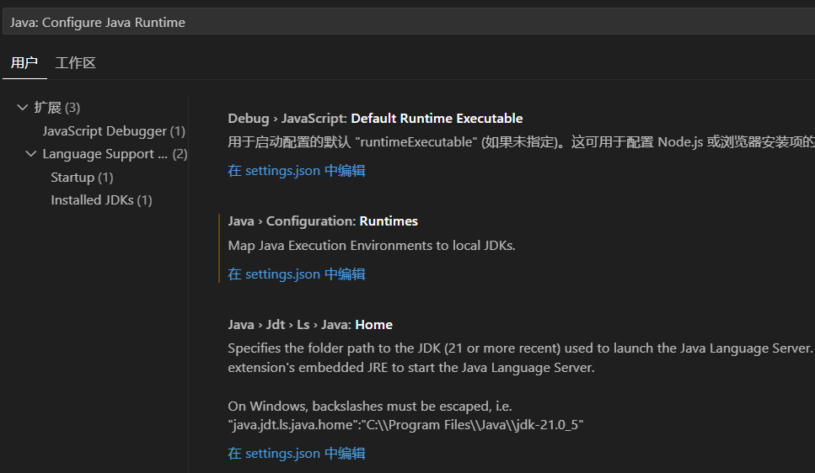Open settings.json link under Java Home
This screenshot has width=815, height=473.
point(297,453)
